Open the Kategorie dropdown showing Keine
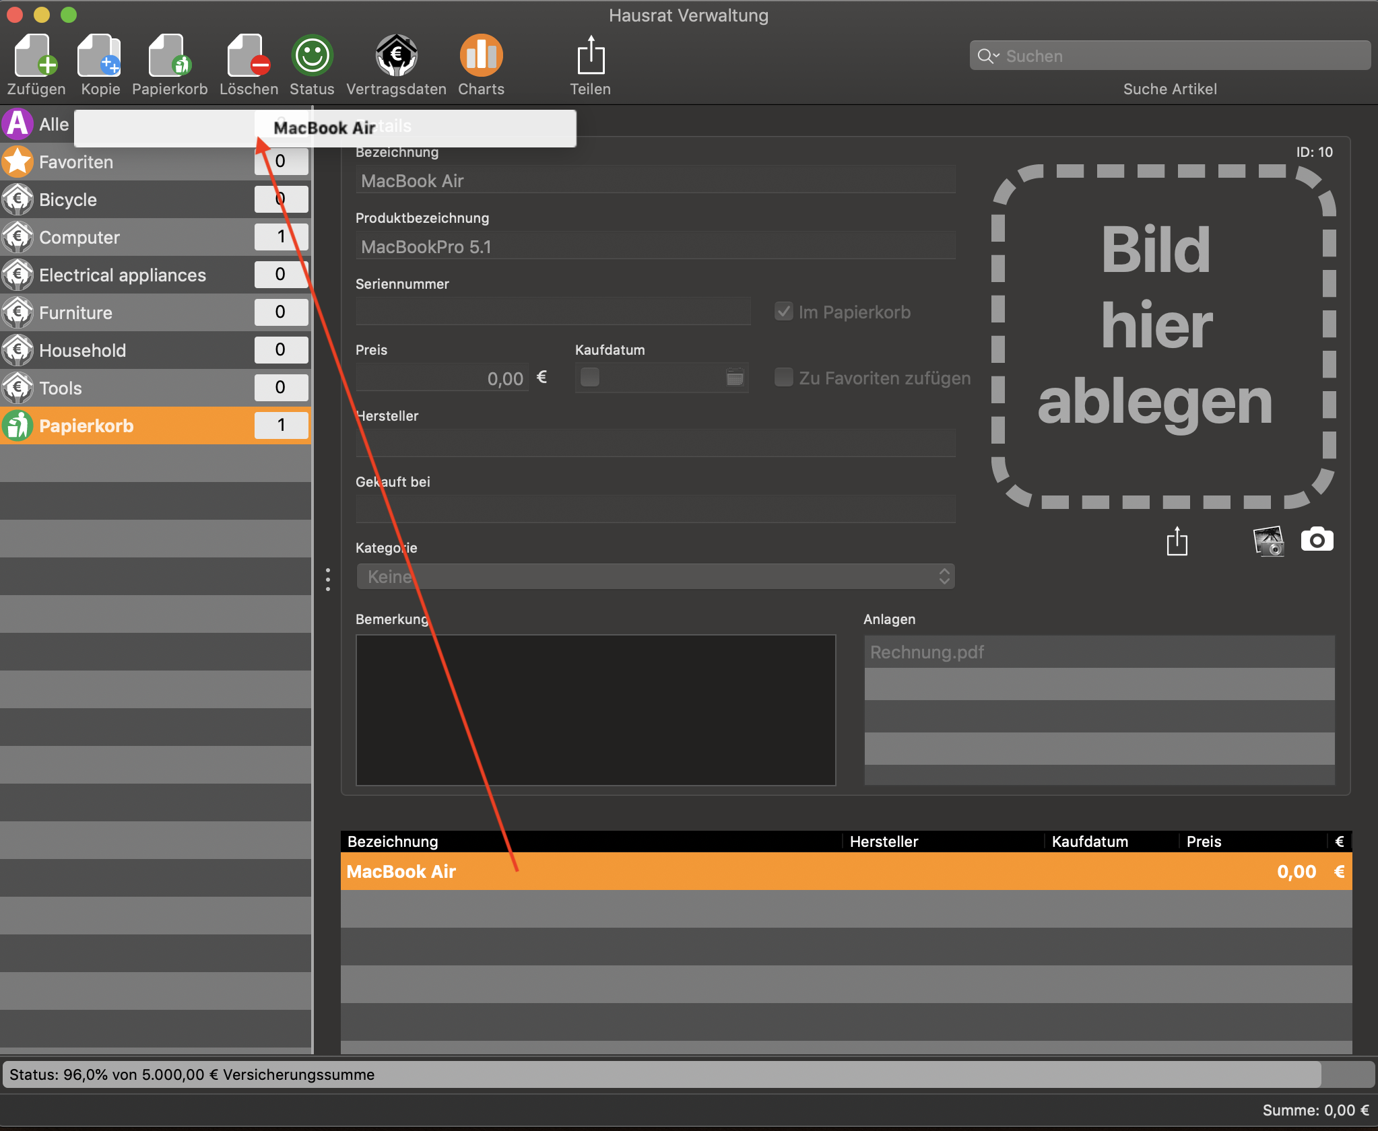The height and width of the screenshot is (1131, 1378). tap(655, 576)
